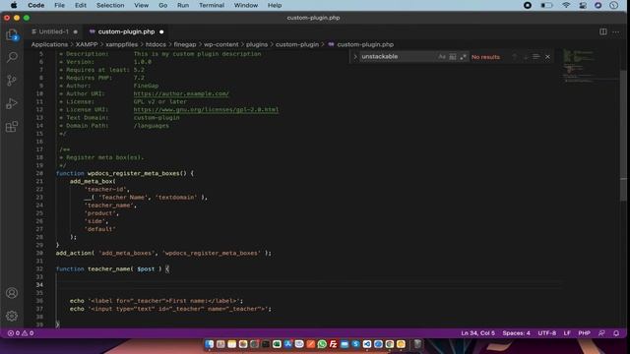Open the Accounts menu icon
Screen dimensions: 630x354
(x=12, y=293)
